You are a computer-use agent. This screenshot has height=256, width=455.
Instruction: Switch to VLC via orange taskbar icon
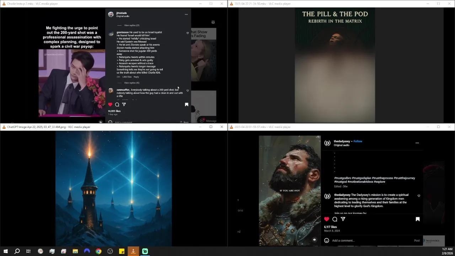coord(133,251)
